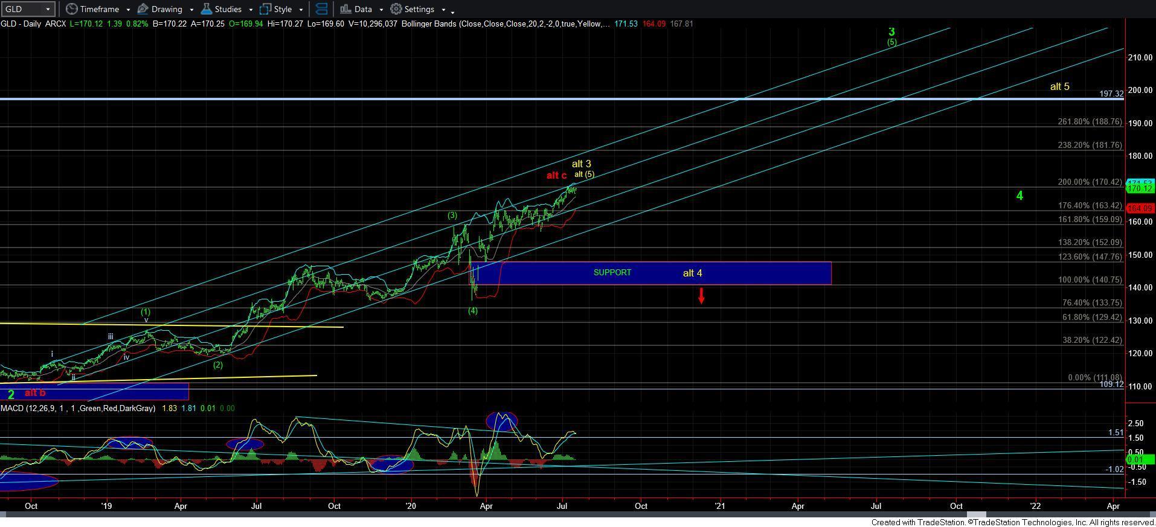Click the 138.20% (152.09) Fibonacci label

pos(1090,243)
